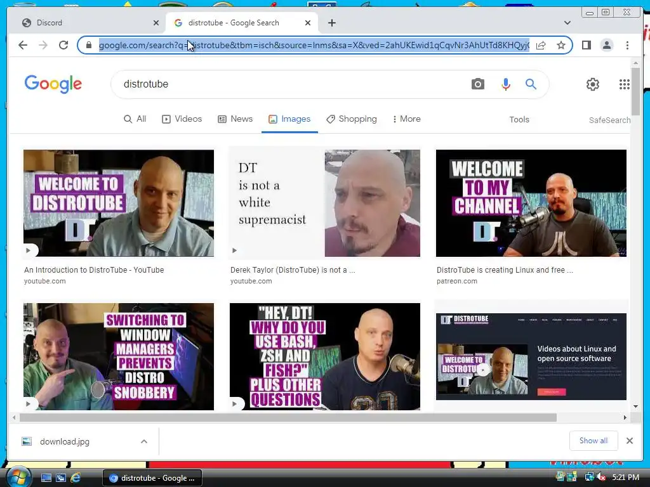
Task: Open the DistroTube website screenshot thumbnail
Action: tap(531, 356)
